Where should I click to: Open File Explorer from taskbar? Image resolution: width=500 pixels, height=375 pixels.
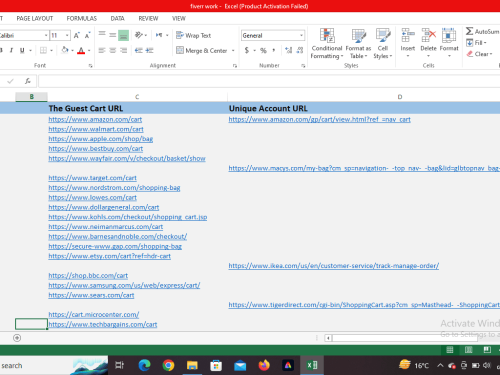pos(192,365)
